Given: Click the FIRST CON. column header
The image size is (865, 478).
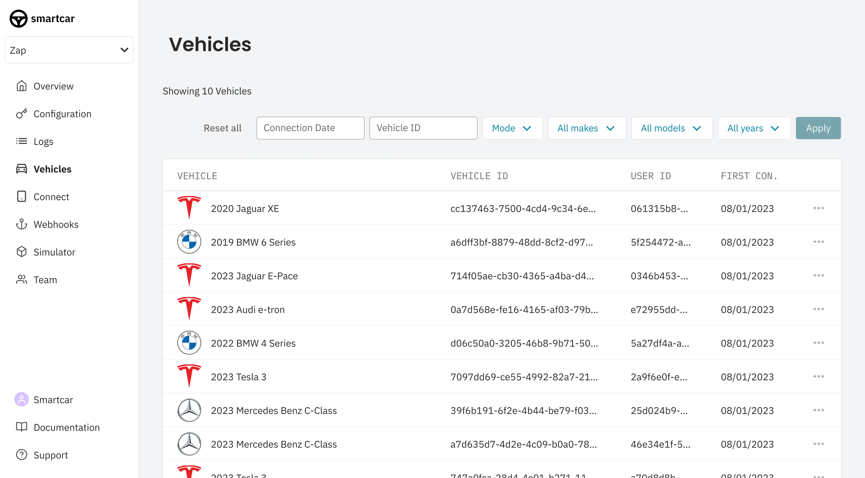Looking at the screenshot, I should point(749,176).
